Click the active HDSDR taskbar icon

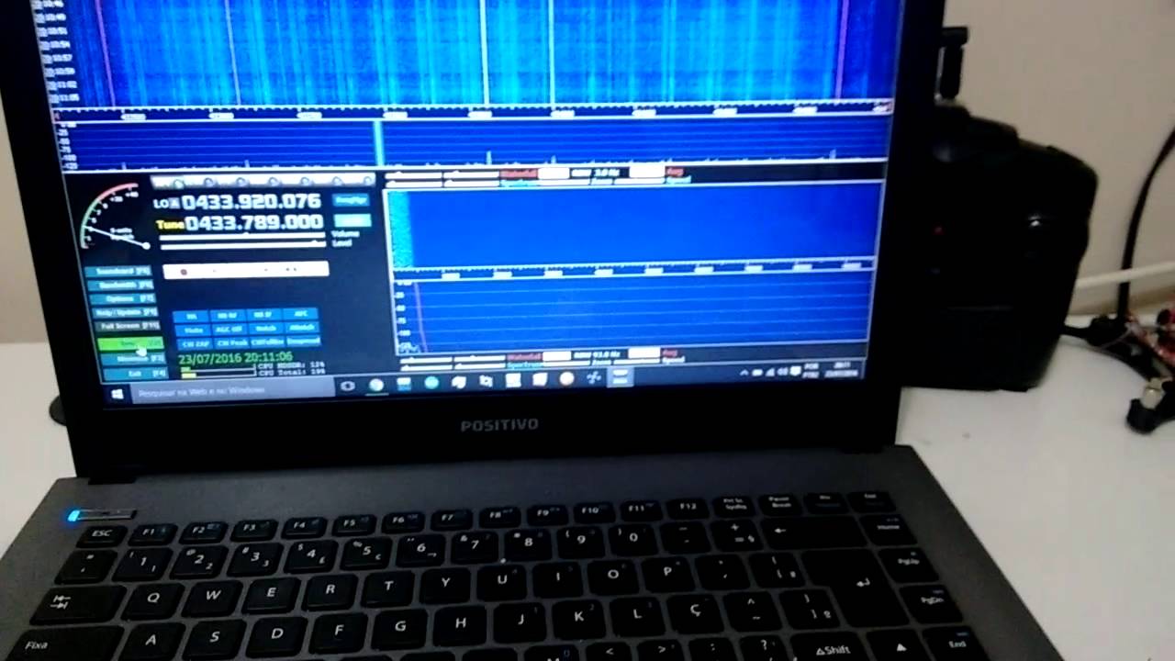(621, 376)
